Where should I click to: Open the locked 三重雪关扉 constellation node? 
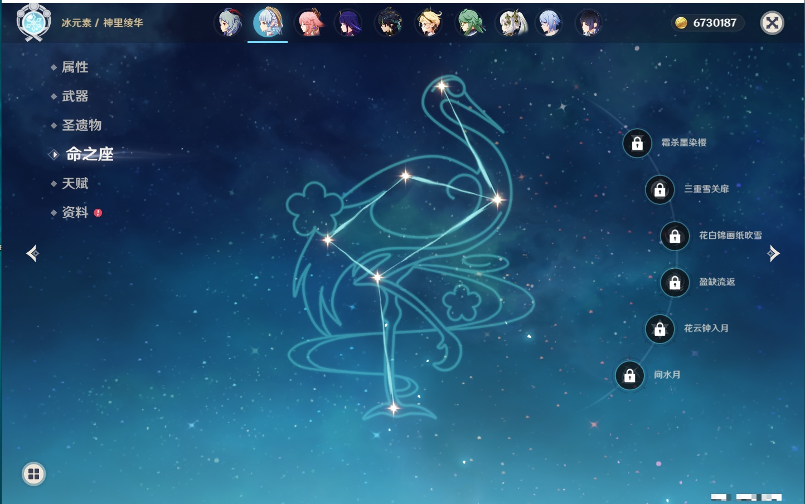(660, 189)
